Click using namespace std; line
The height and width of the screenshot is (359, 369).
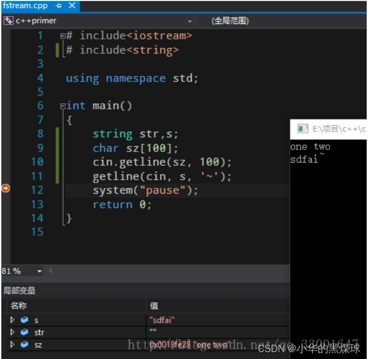(132, 78)
